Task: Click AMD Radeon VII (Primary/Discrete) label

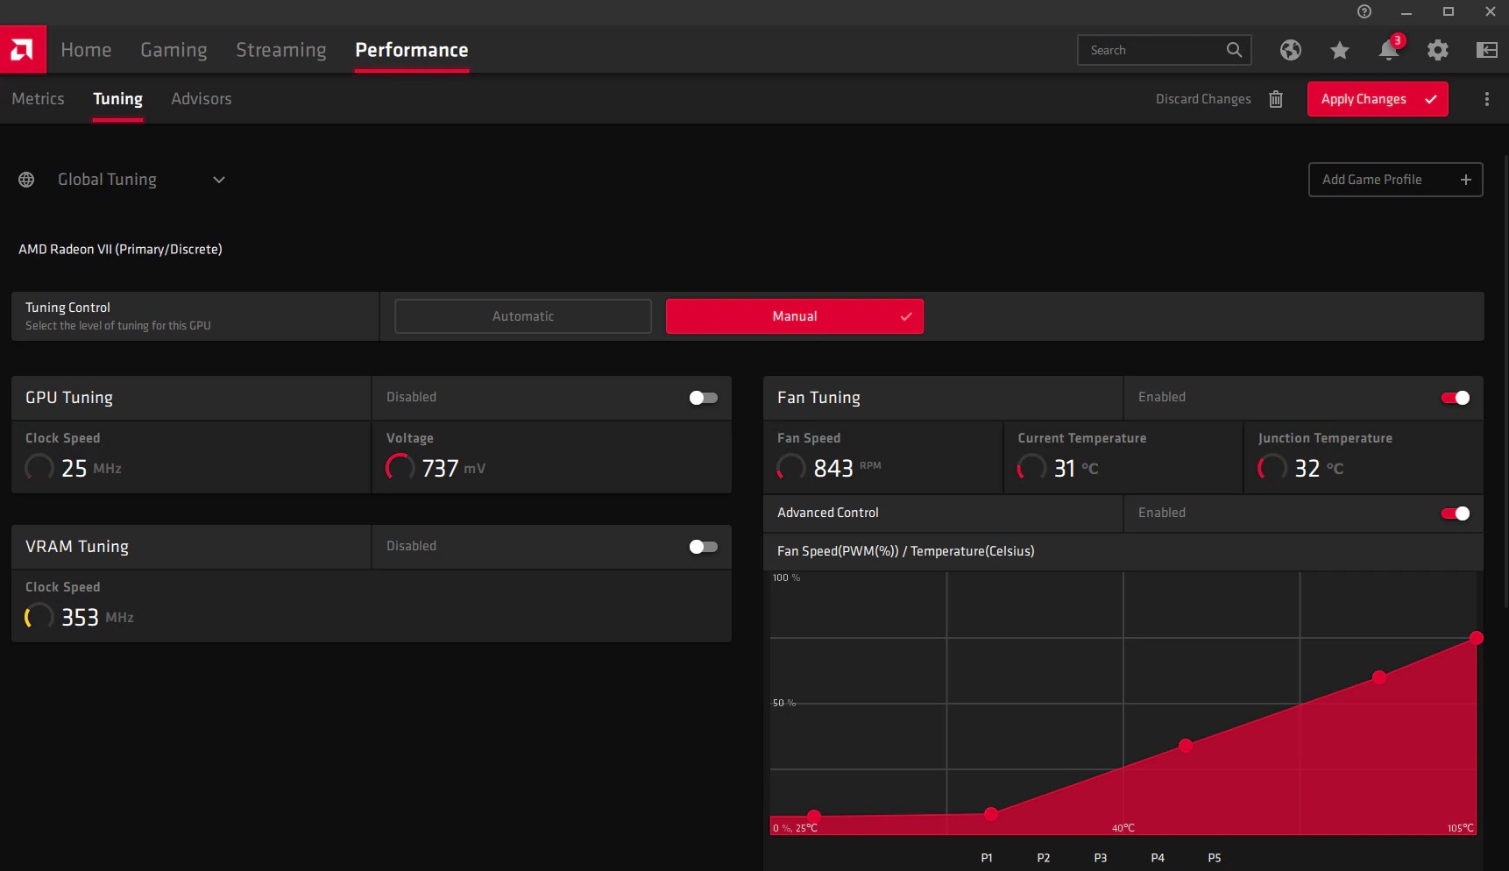Action: tap(120, 250)
